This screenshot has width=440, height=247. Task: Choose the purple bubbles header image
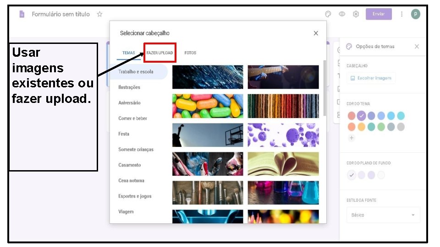click(x=283, y=135)
